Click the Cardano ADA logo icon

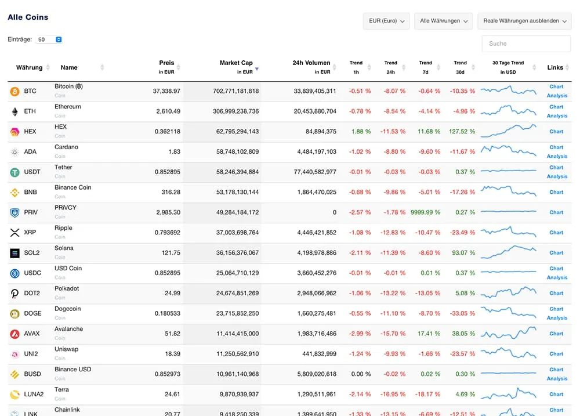click(x=15, y=152)
